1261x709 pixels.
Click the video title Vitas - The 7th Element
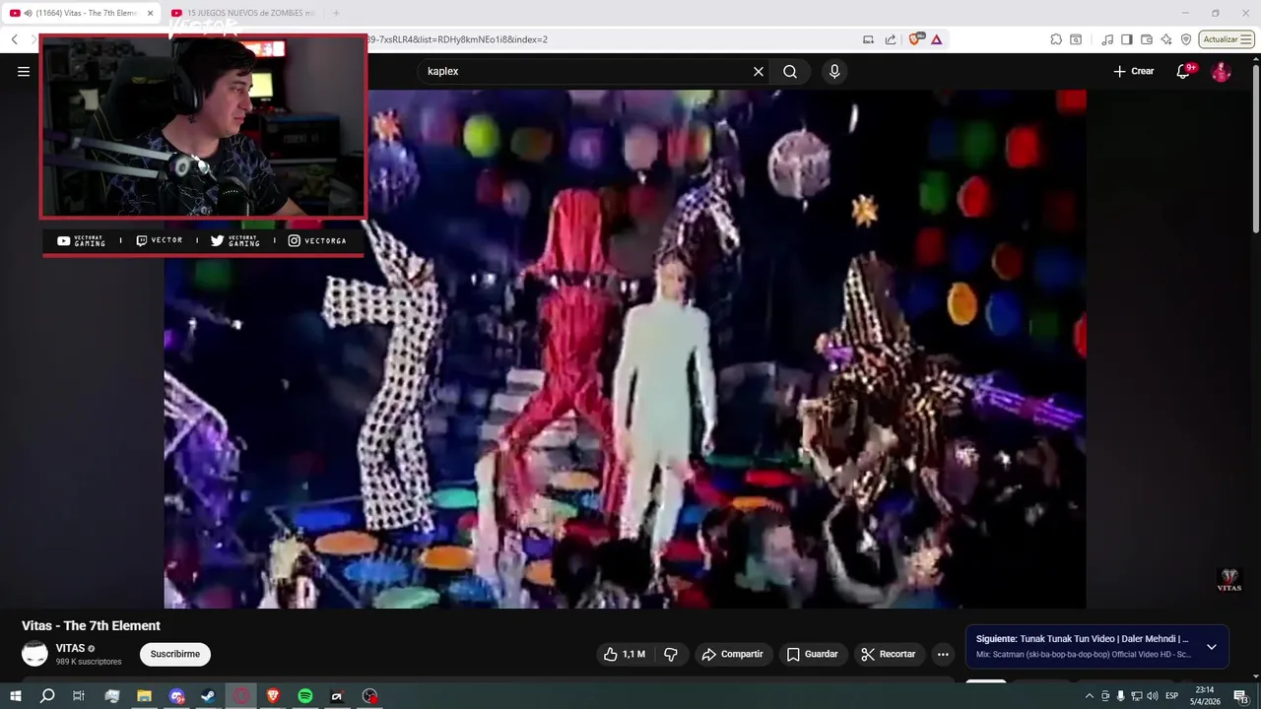(x=91, y=625)
